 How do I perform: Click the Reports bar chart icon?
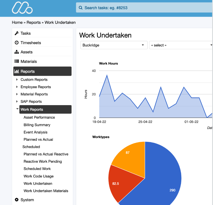point(17,71)
